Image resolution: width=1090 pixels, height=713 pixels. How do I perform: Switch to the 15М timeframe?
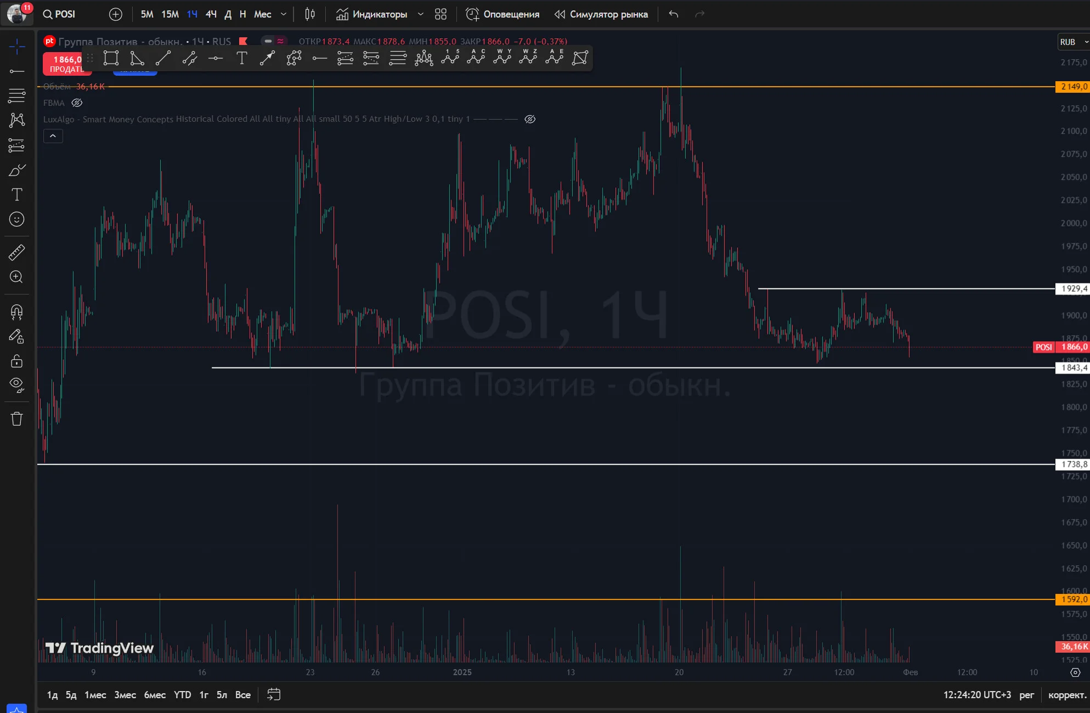pos(170,14)
